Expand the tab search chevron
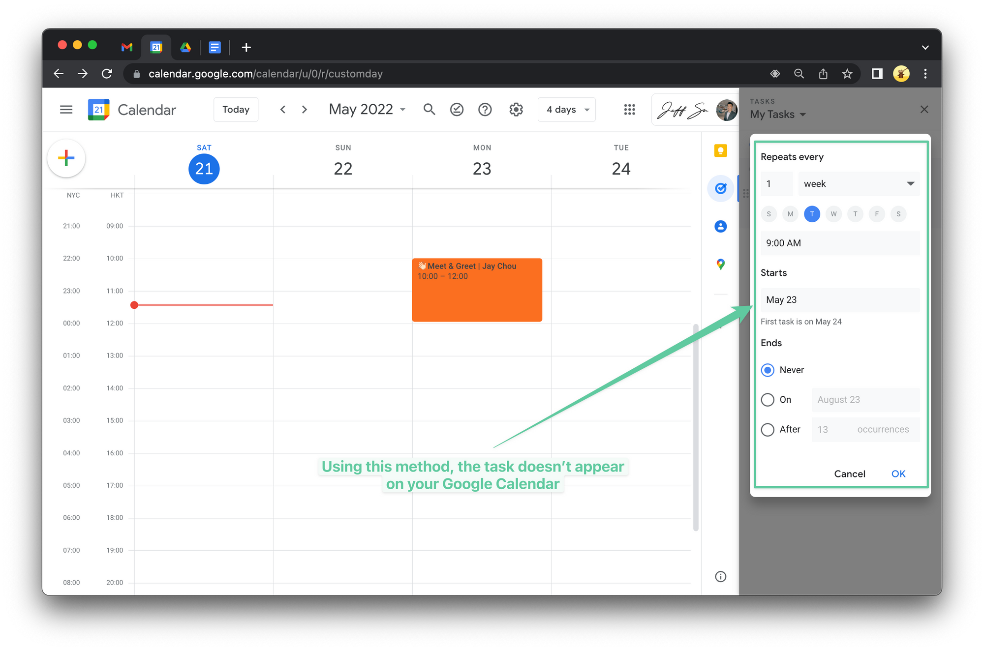984x651 pixels. tap(925, 47)
